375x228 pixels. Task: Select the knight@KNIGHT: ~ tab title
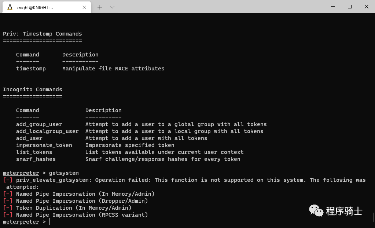coord(35,7)
